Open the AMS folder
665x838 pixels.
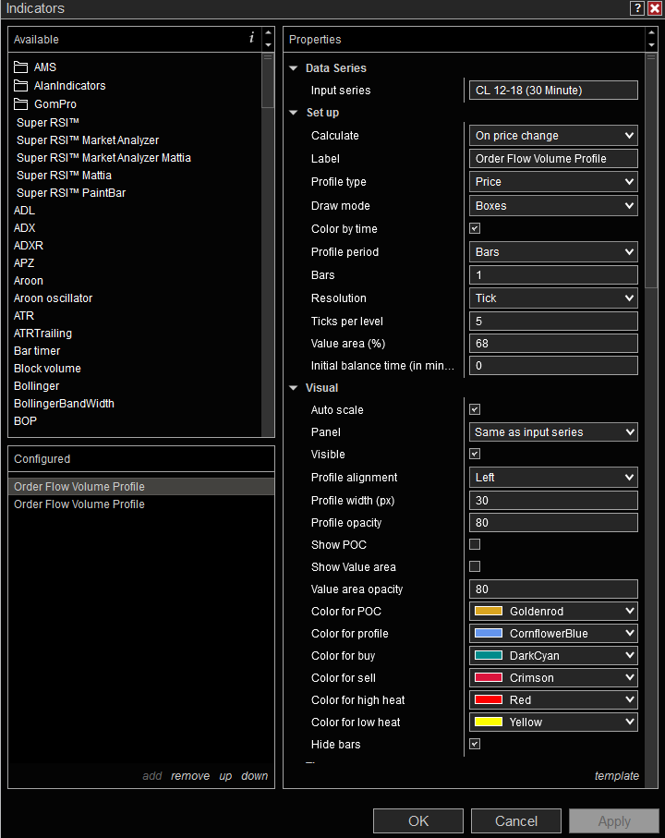click(x=35, y=67)
